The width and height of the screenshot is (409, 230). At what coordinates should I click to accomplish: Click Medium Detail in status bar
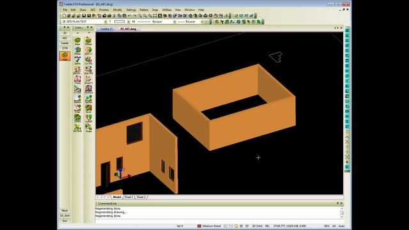[x=212, y=226]
